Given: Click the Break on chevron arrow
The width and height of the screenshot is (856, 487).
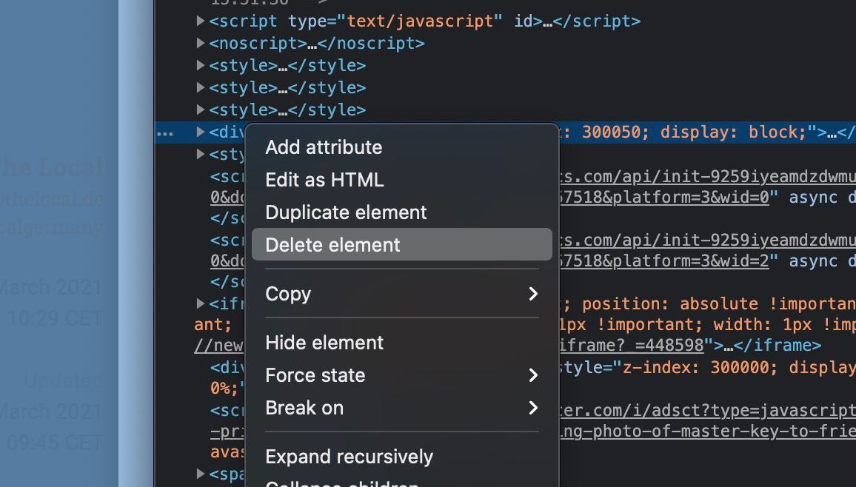Looking at the screenshot, I should pos(533,408).
